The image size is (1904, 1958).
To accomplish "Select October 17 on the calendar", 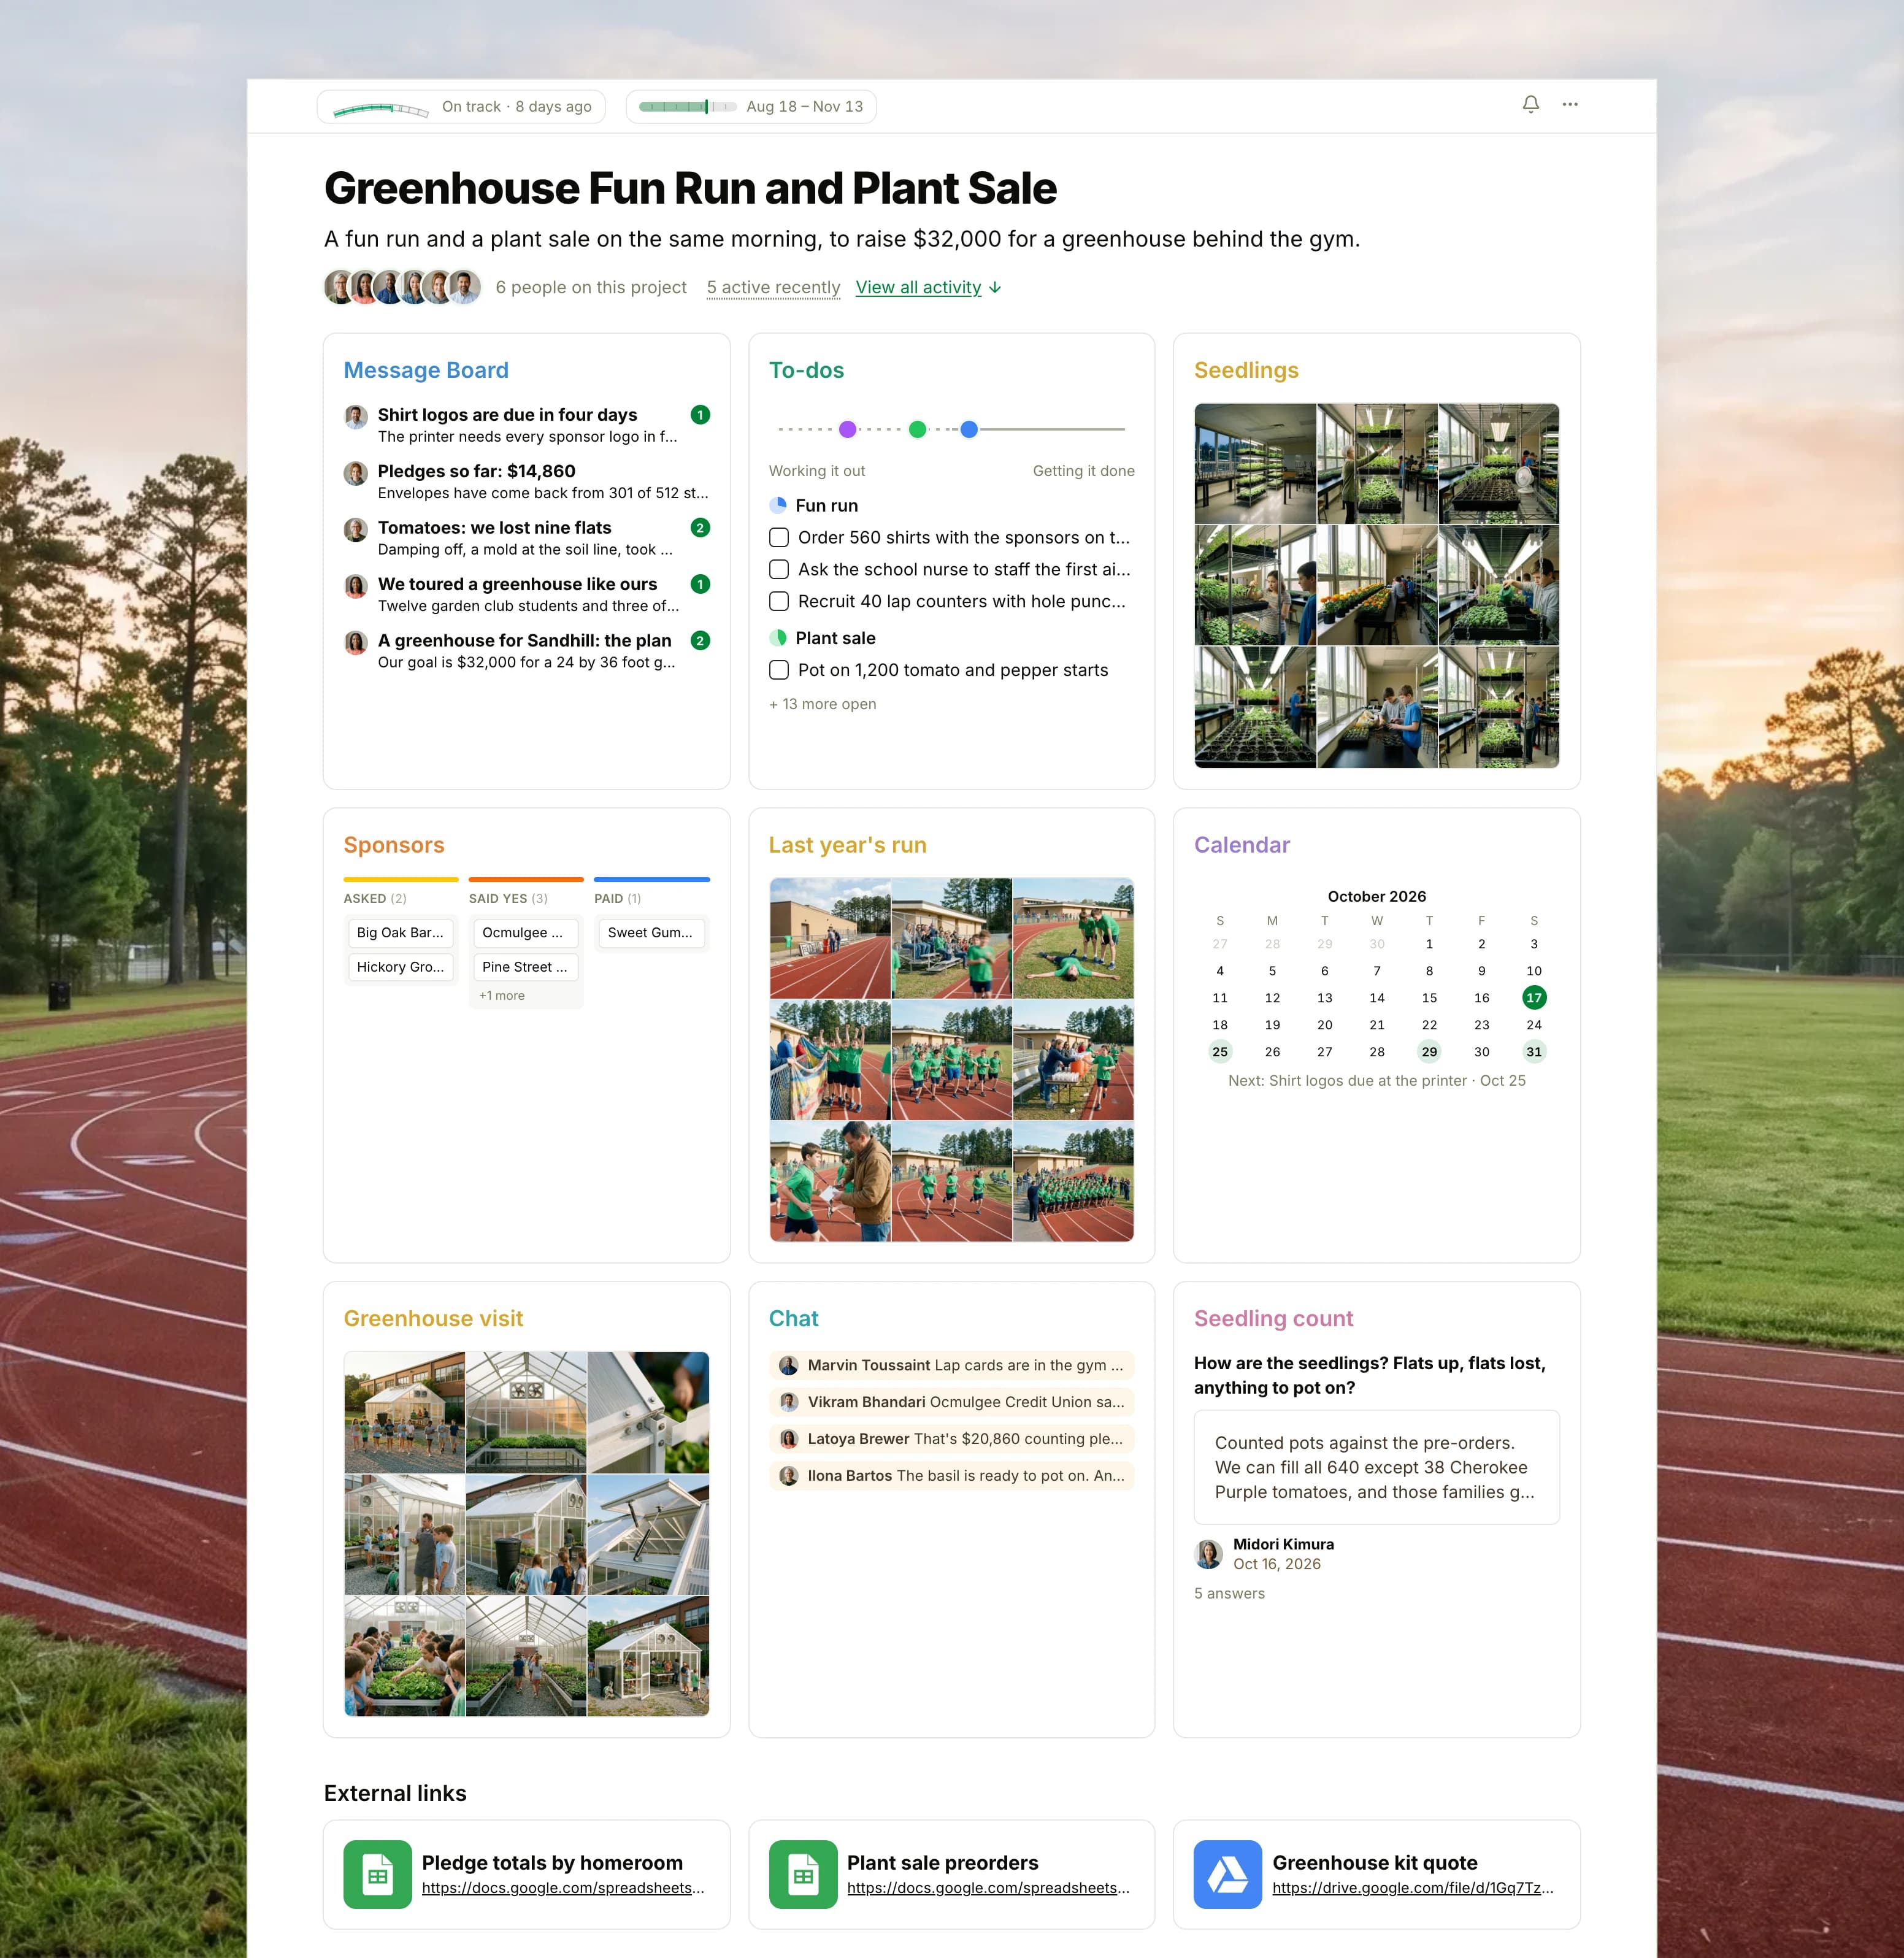I will (1534, 998).
